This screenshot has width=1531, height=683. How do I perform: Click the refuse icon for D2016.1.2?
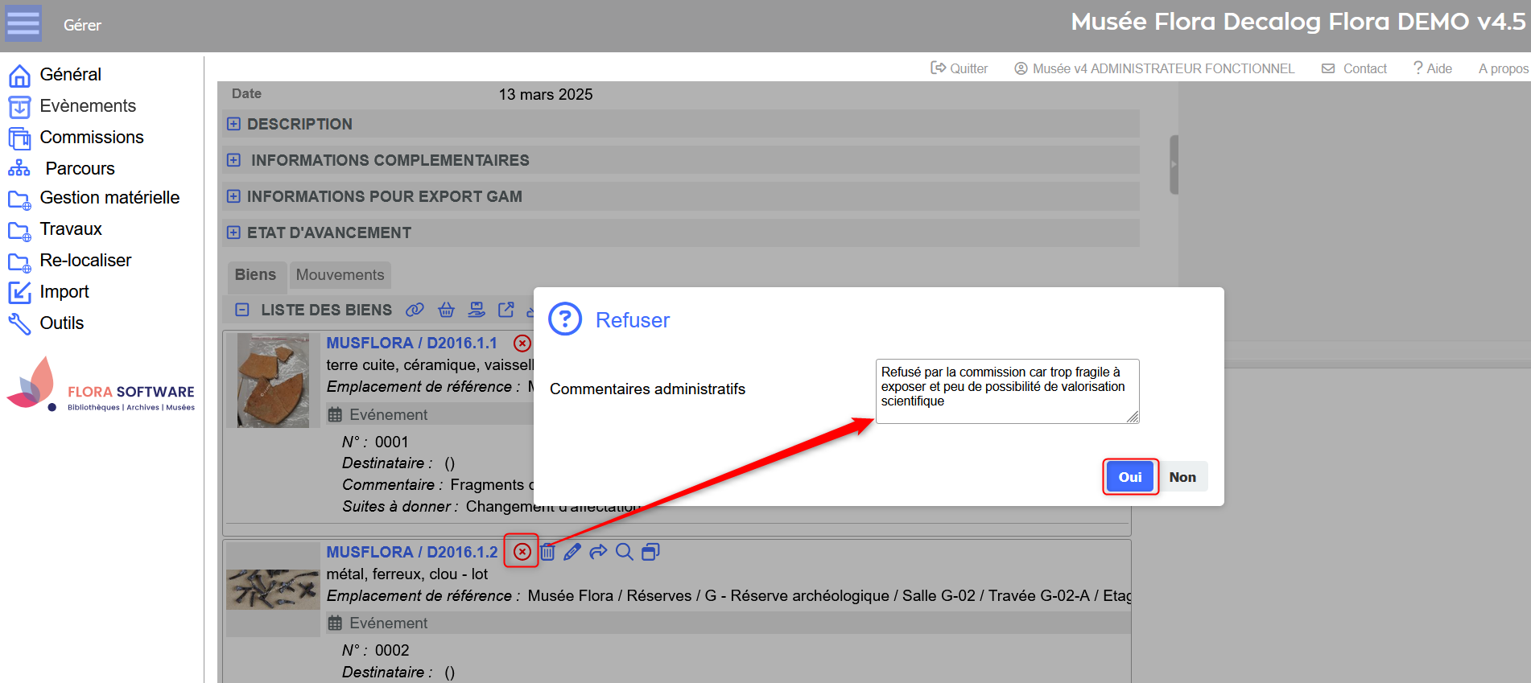pyautogui.click(x=522, y=552)
